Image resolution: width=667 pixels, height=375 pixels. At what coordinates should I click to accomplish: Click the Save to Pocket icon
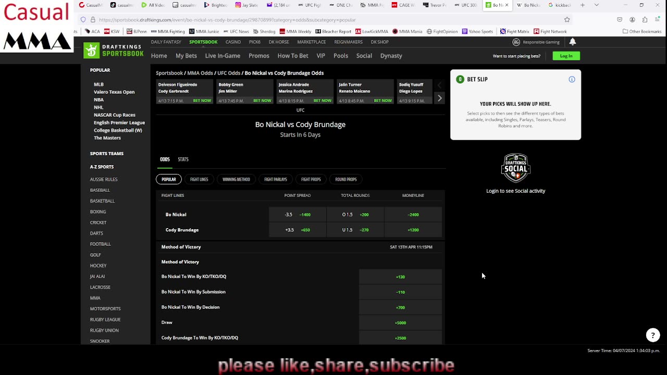[x=620, y=20]
